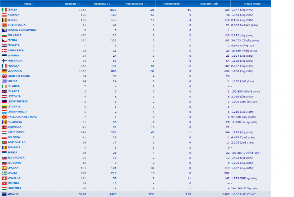This screenshot has width=294, height=197.
Task: Click Francia's Impianti value 252
Action: (x=83, y=66)
